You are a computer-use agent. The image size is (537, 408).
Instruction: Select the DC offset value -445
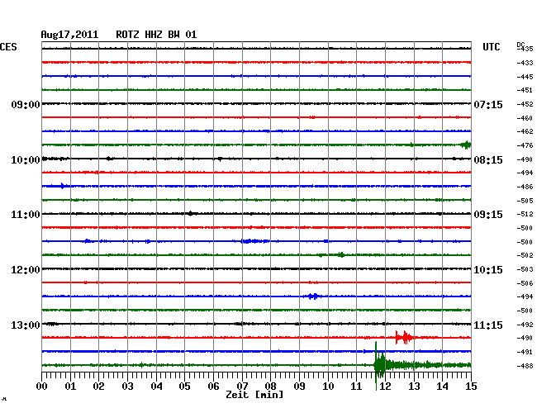pos(525,77)
